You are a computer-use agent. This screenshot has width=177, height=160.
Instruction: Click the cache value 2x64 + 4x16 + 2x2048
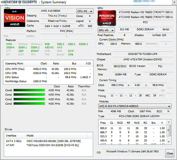click(58, 26)
